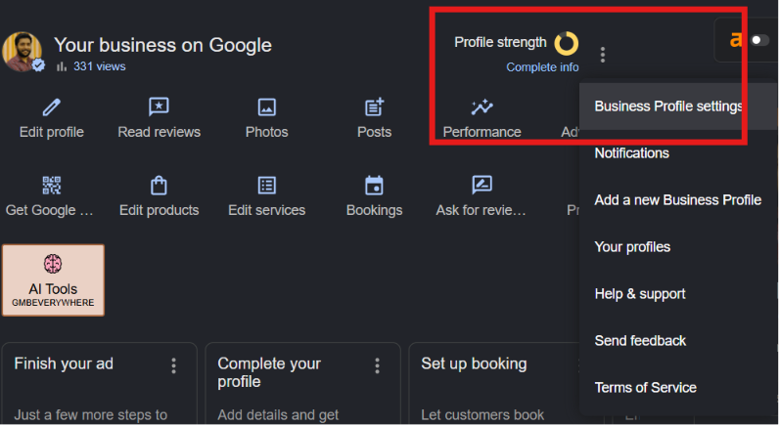
Task: Open options on Finish your ad card
Action: click(x=173, y=365)
